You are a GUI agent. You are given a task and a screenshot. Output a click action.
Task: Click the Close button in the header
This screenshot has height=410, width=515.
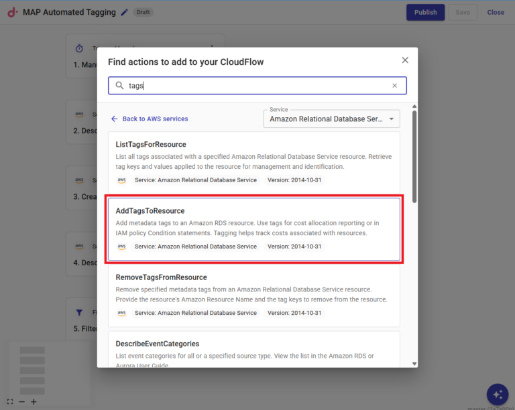(x=496, y=12)
